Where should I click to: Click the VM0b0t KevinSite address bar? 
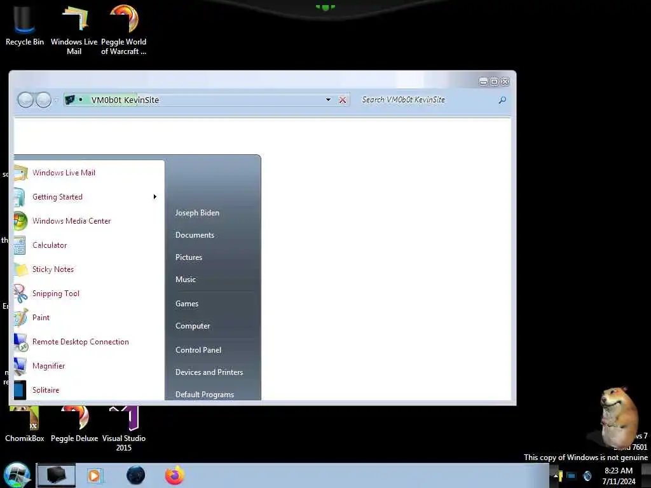tap(207, 100)
